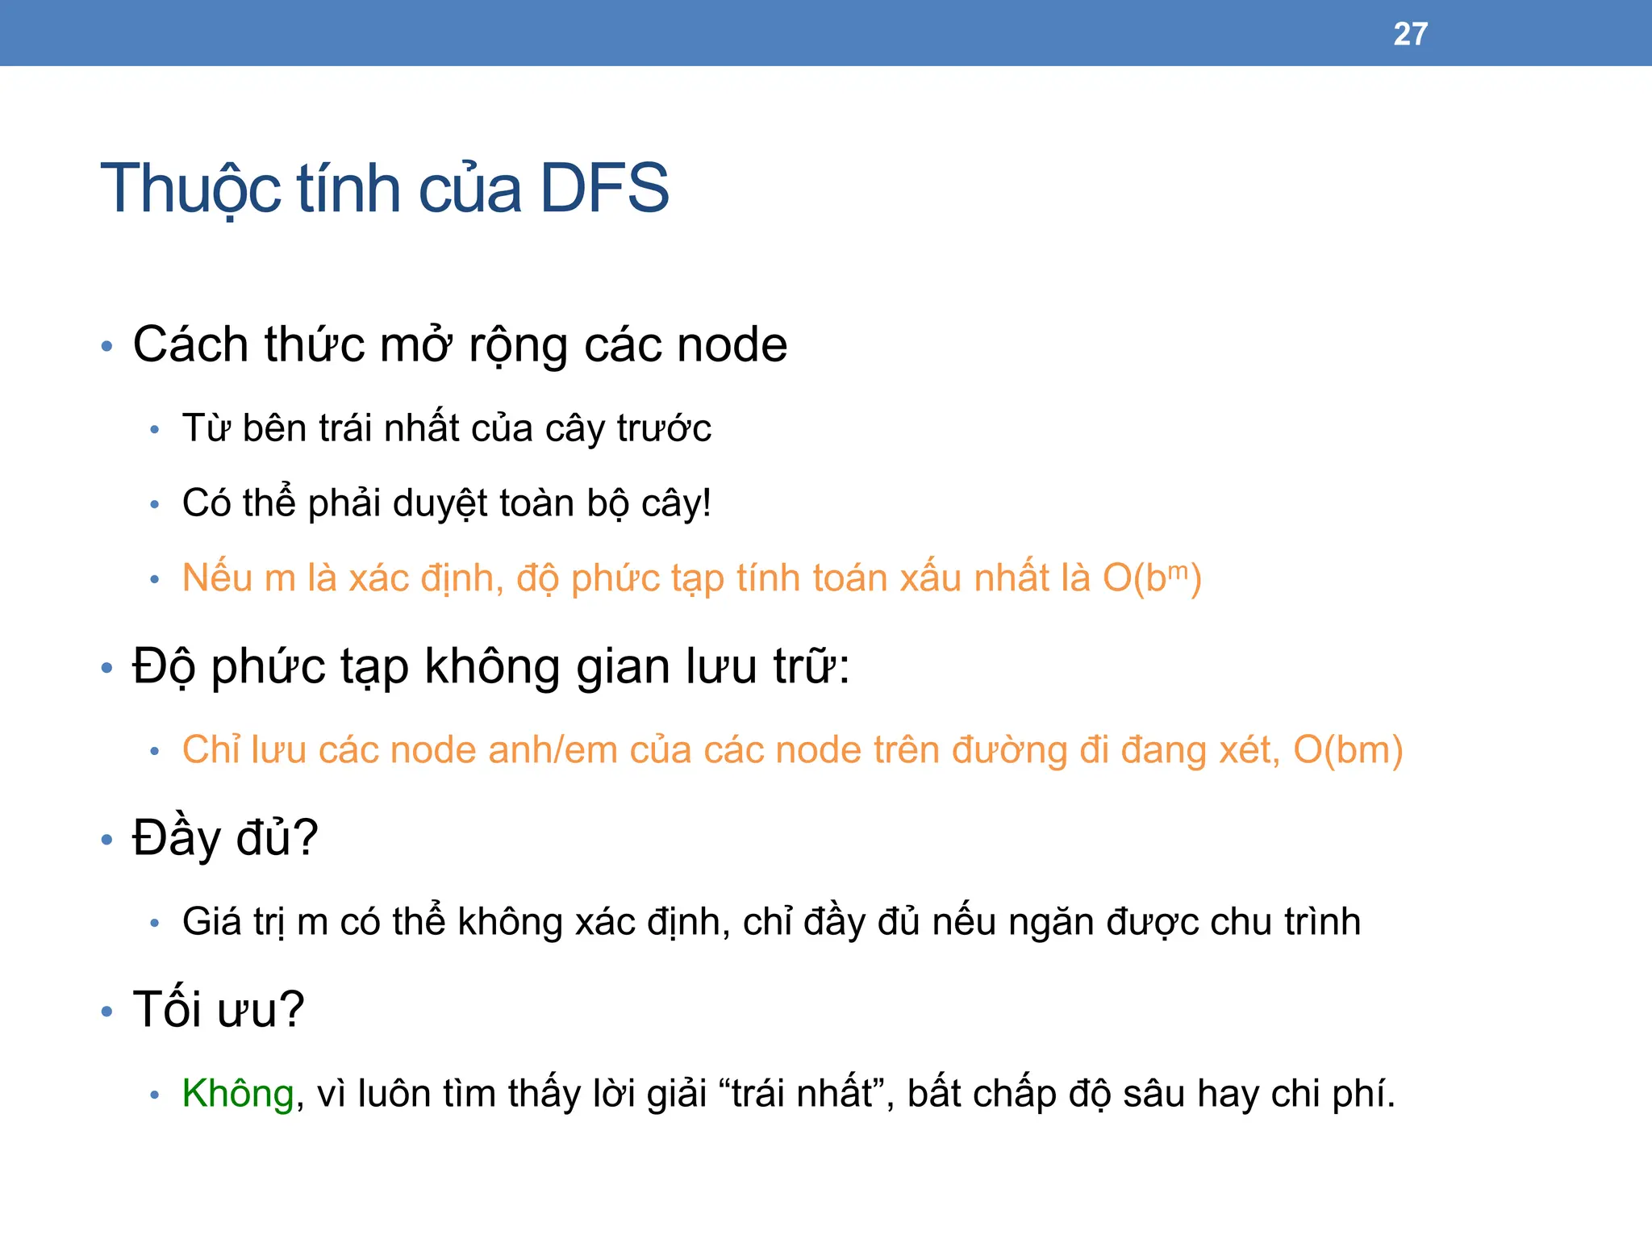Screen dimensions: 1652x1239
Task: Click the heading 'Đầy đủ?'
Action: [226, 838]
